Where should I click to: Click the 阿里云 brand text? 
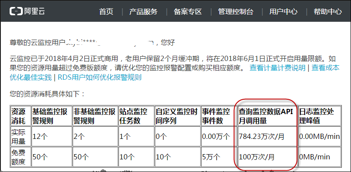pyautogui.click(x=35, y=11)
